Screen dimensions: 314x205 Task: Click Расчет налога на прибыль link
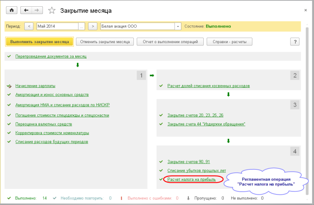click(191, 180)
